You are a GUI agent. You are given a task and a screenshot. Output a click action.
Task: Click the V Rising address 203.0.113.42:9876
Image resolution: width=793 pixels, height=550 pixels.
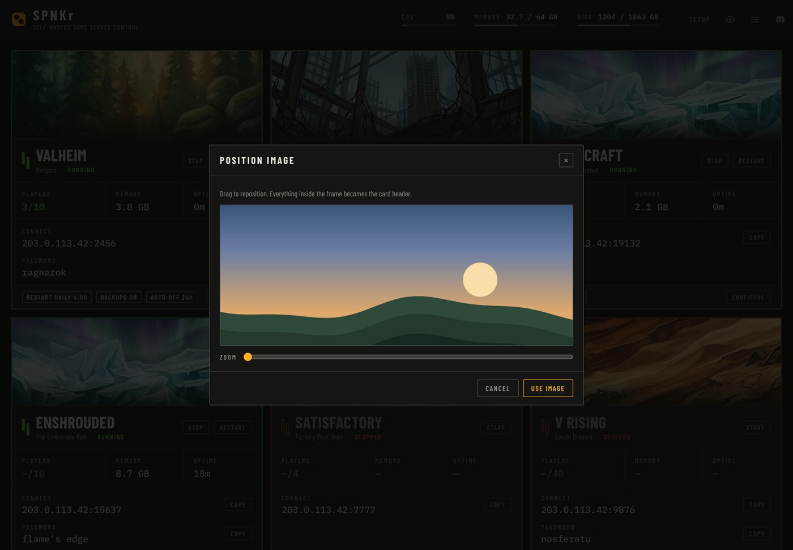click(x=588, y=510)
